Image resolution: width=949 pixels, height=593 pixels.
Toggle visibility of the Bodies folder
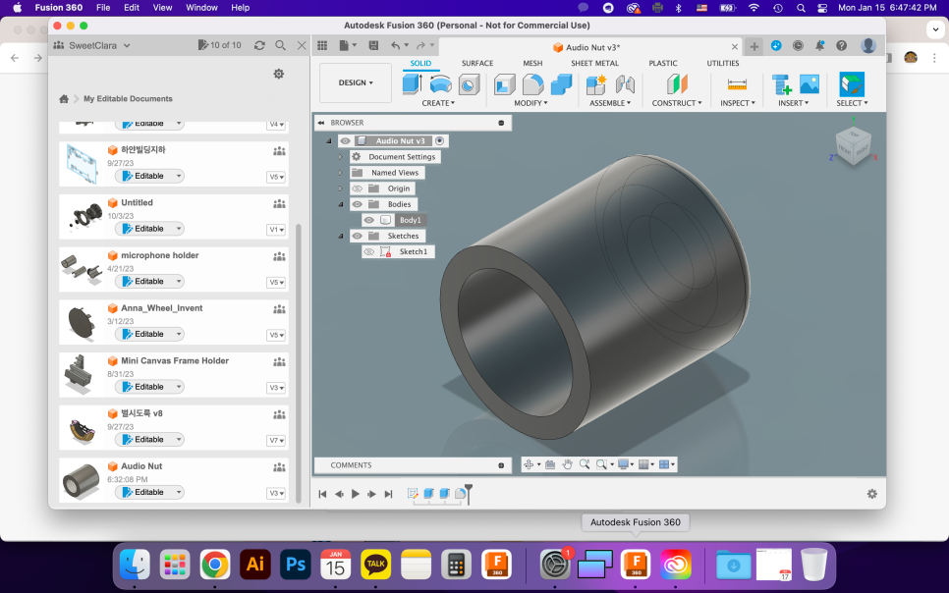357,204
